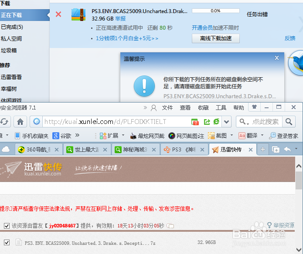This screenshot has width=303, height=254.
Task: Cancel the Uncharted 3 download with the red X
Action: point(58,14)
